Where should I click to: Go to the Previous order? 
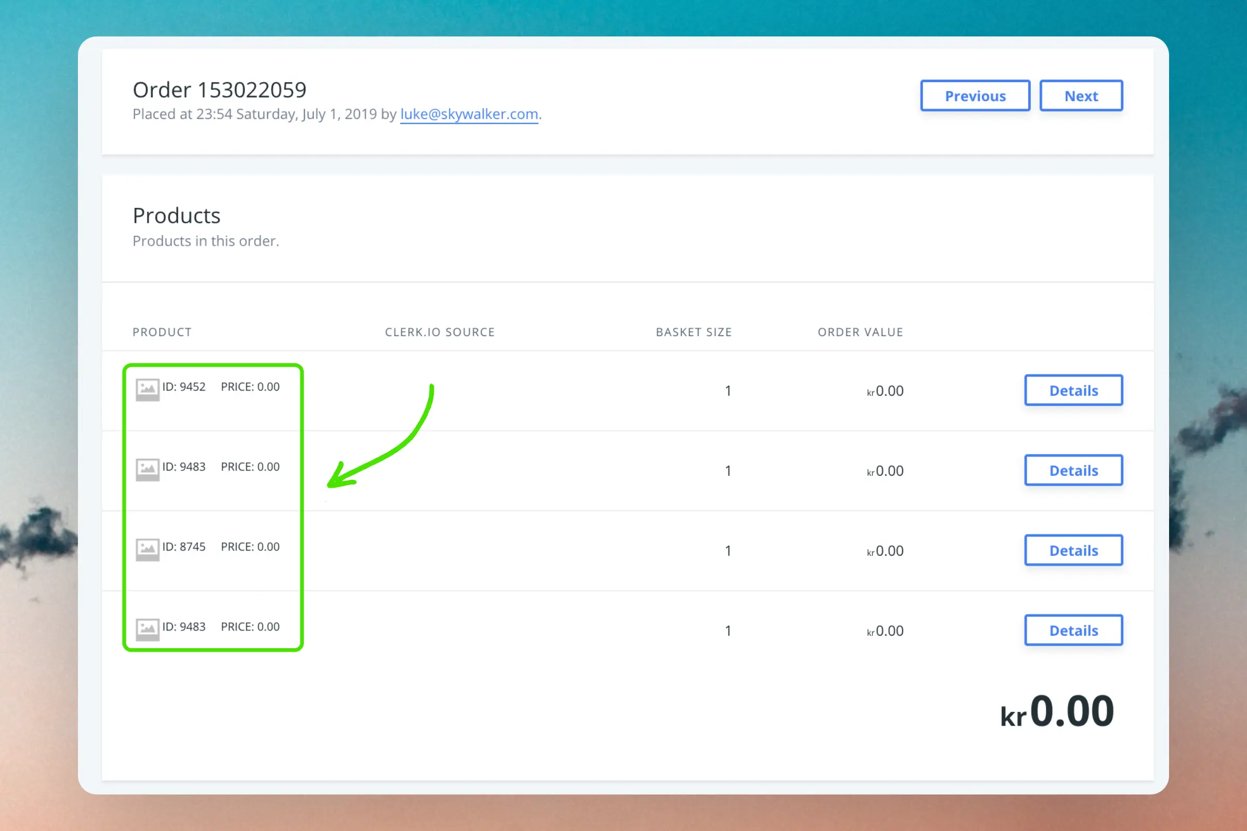975,96
